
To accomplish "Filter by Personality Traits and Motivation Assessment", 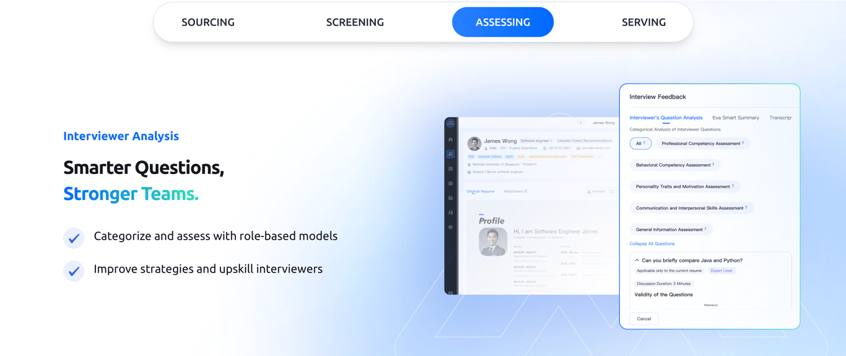I will click(685, 186).
